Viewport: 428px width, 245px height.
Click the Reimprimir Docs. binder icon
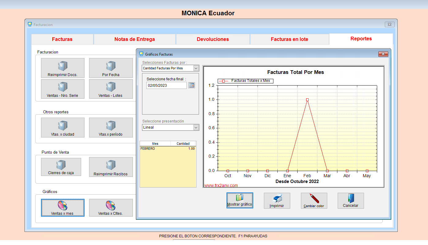62,66
